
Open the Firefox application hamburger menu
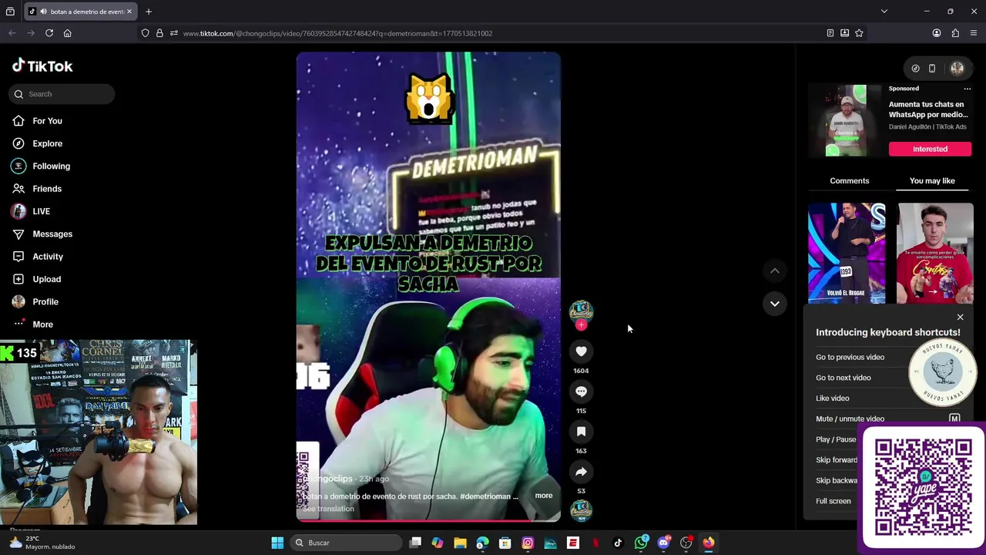click(974, 33)
